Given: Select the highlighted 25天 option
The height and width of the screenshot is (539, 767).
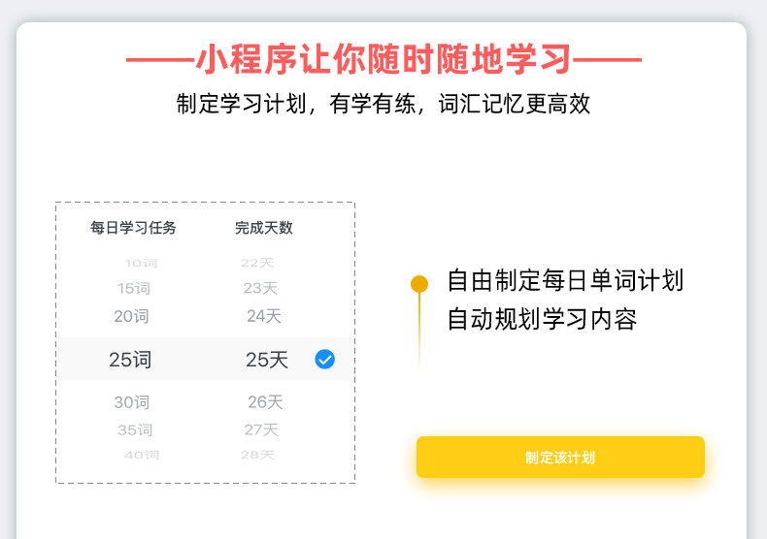Looking at the screenshot, I should (267, 360).
